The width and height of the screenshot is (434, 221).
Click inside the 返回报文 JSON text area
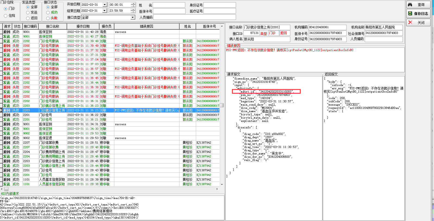tap(364, 148)
